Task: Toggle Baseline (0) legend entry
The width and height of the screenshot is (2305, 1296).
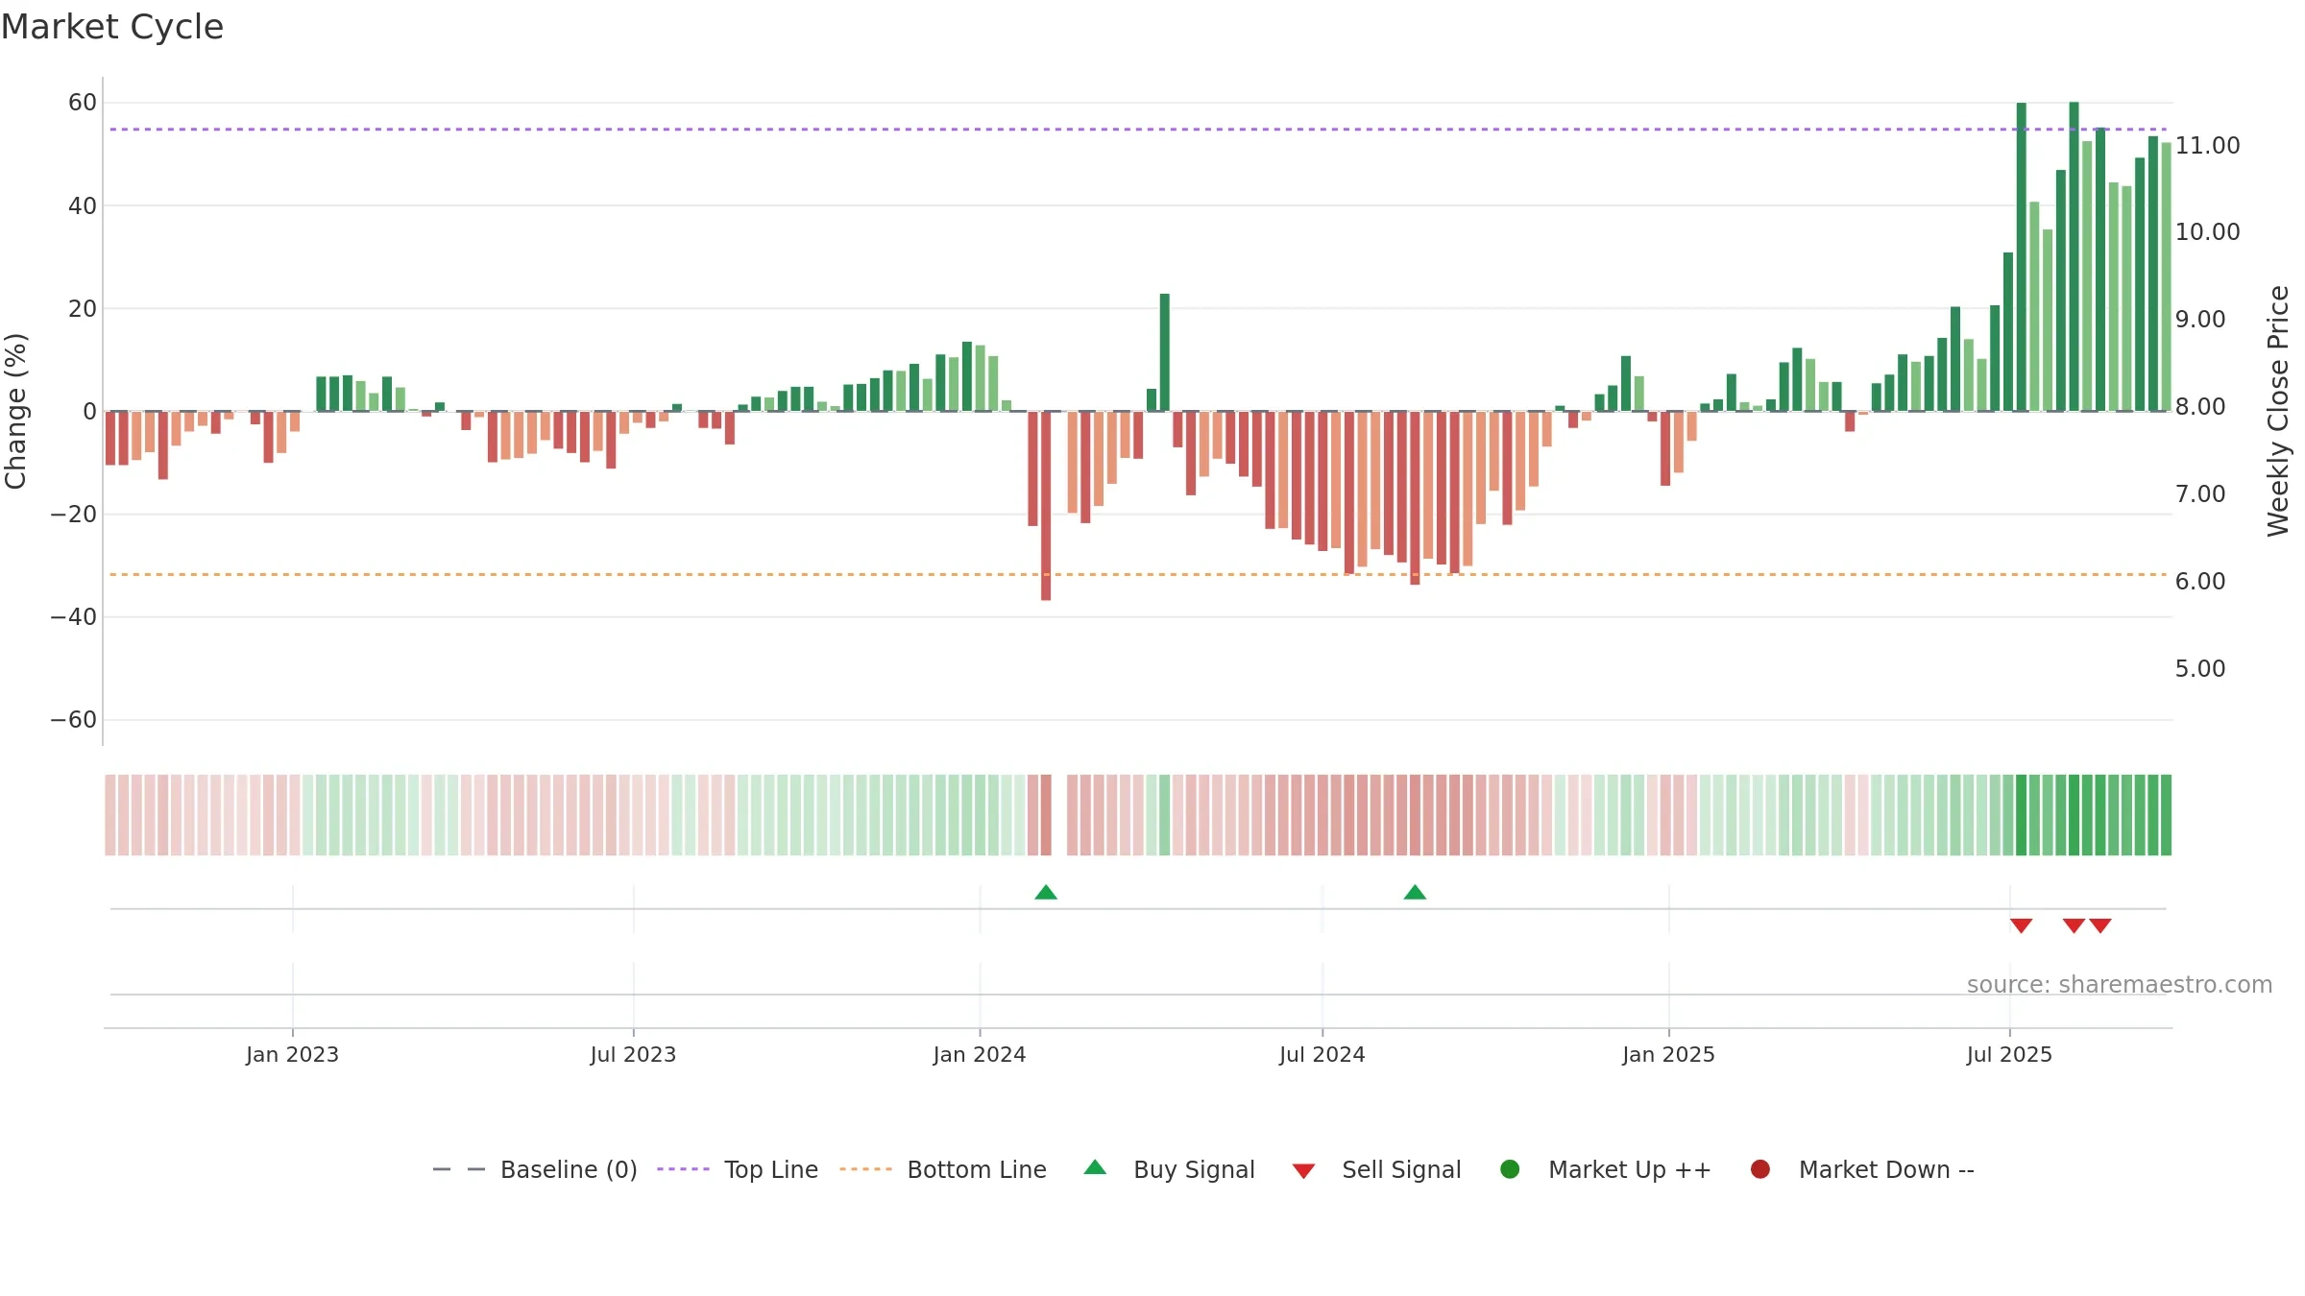Action: pyautogui.click(x=535, y=1169)
